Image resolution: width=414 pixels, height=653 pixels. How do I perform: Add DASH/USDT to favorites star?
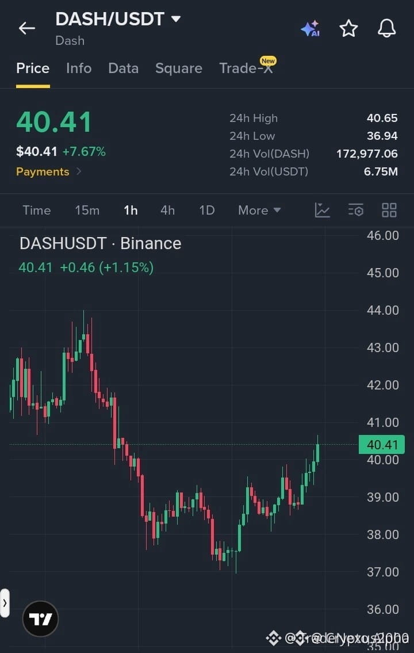348,28
